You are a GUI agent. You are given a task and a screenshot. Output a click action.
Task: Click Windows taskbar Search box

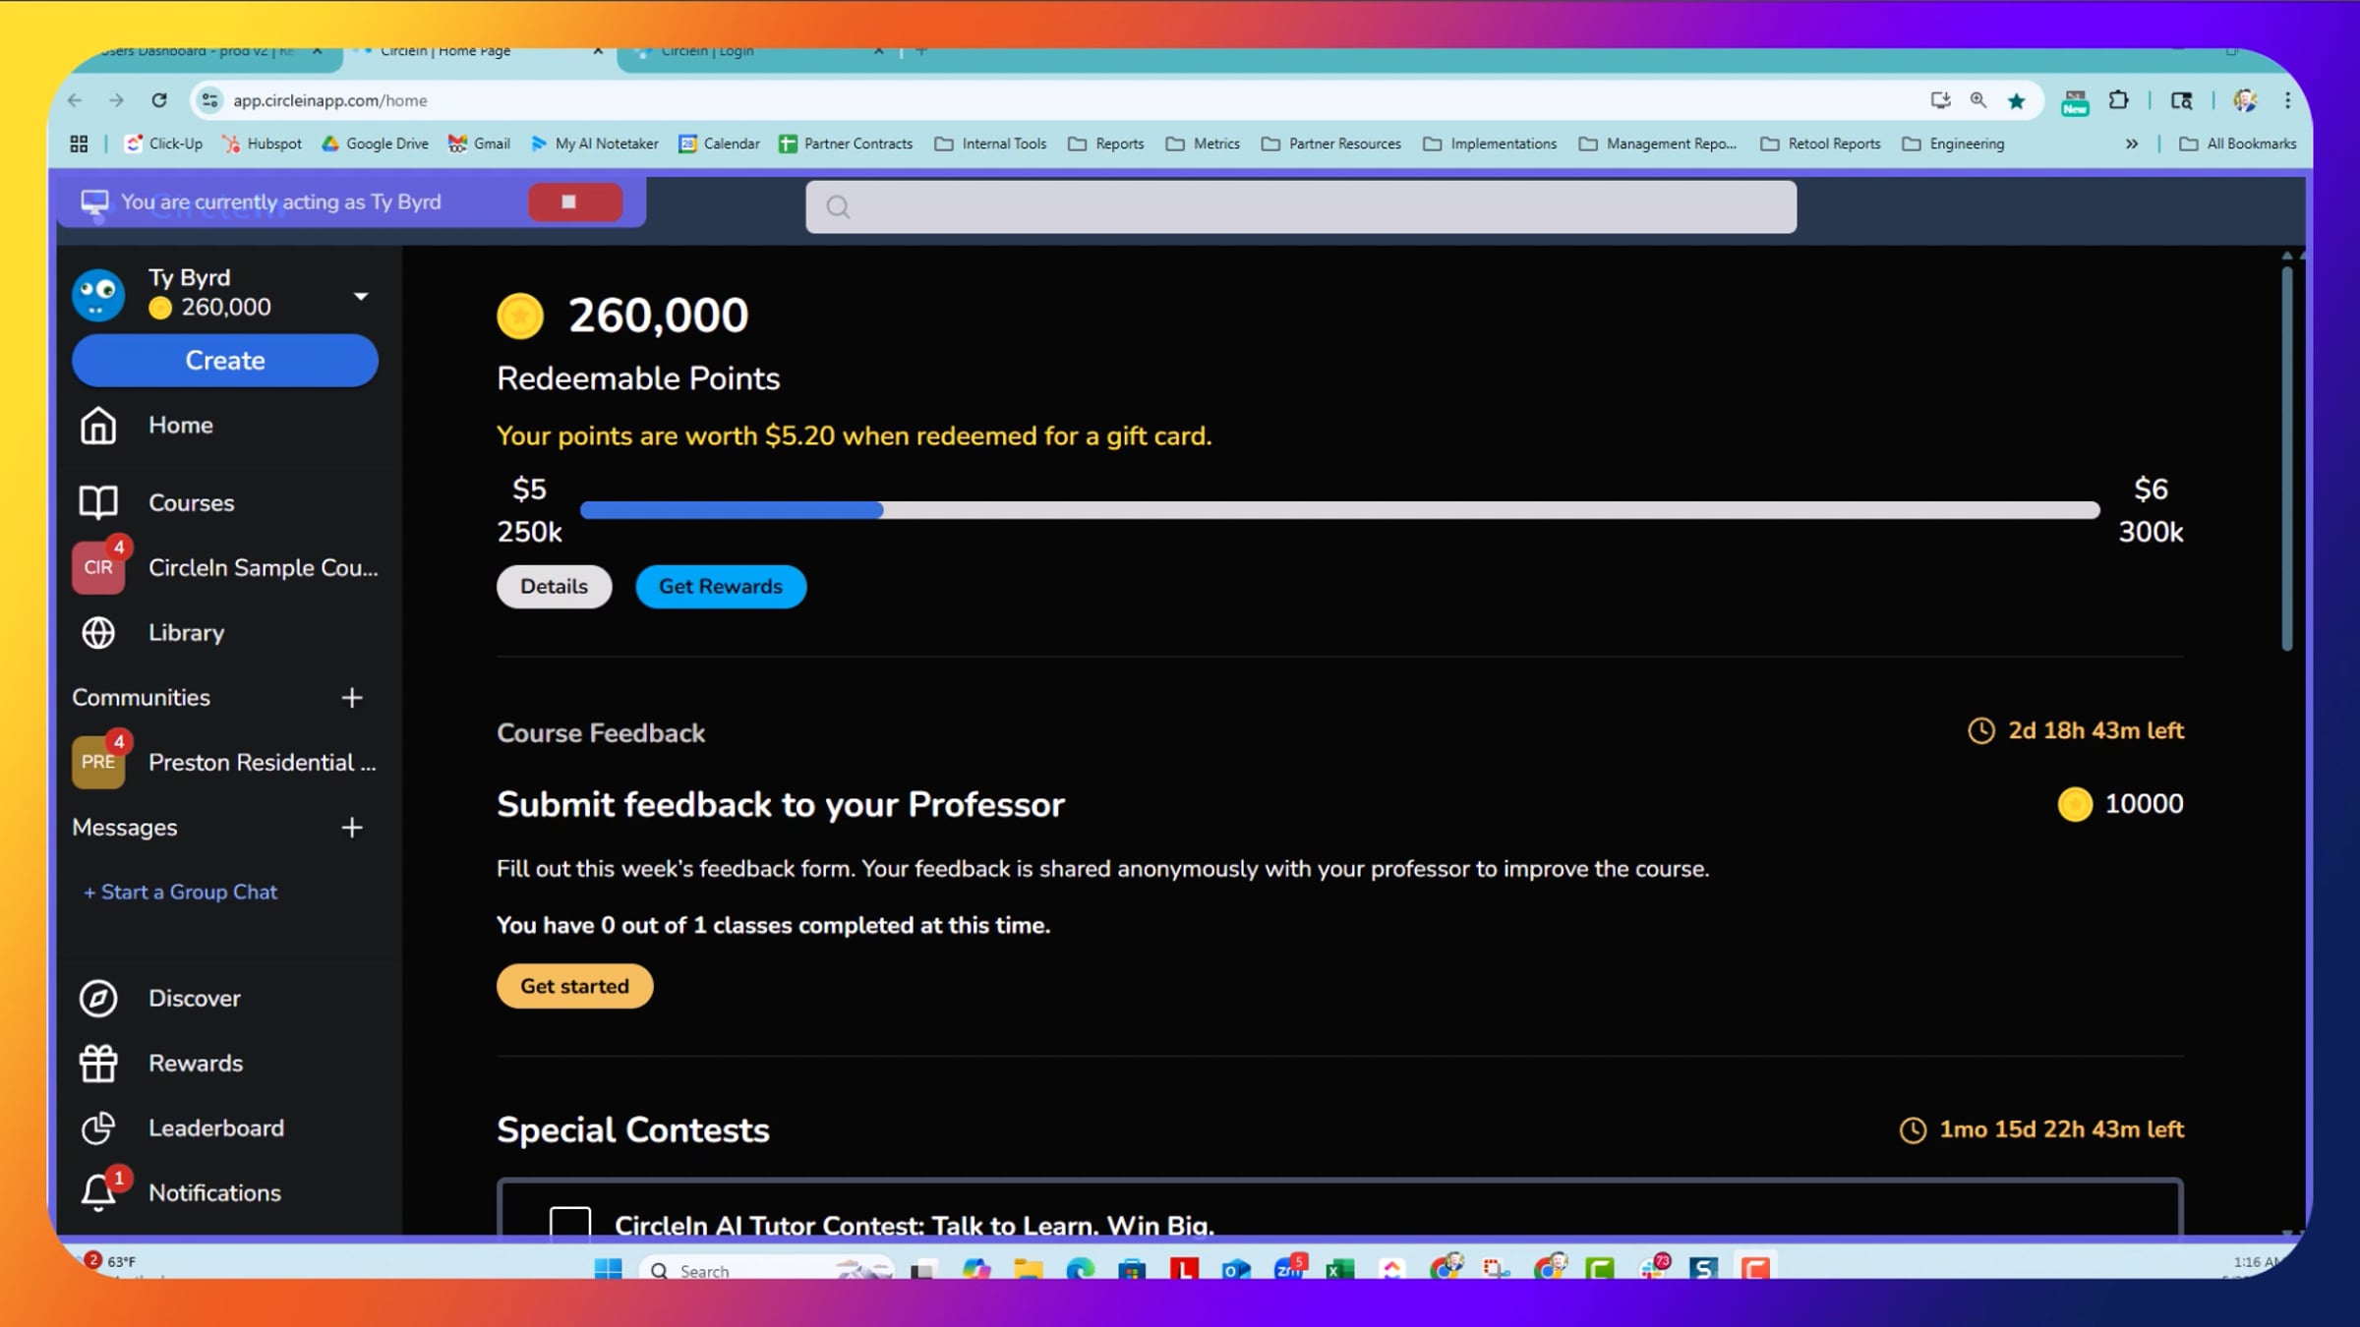tap(767, 1270)
